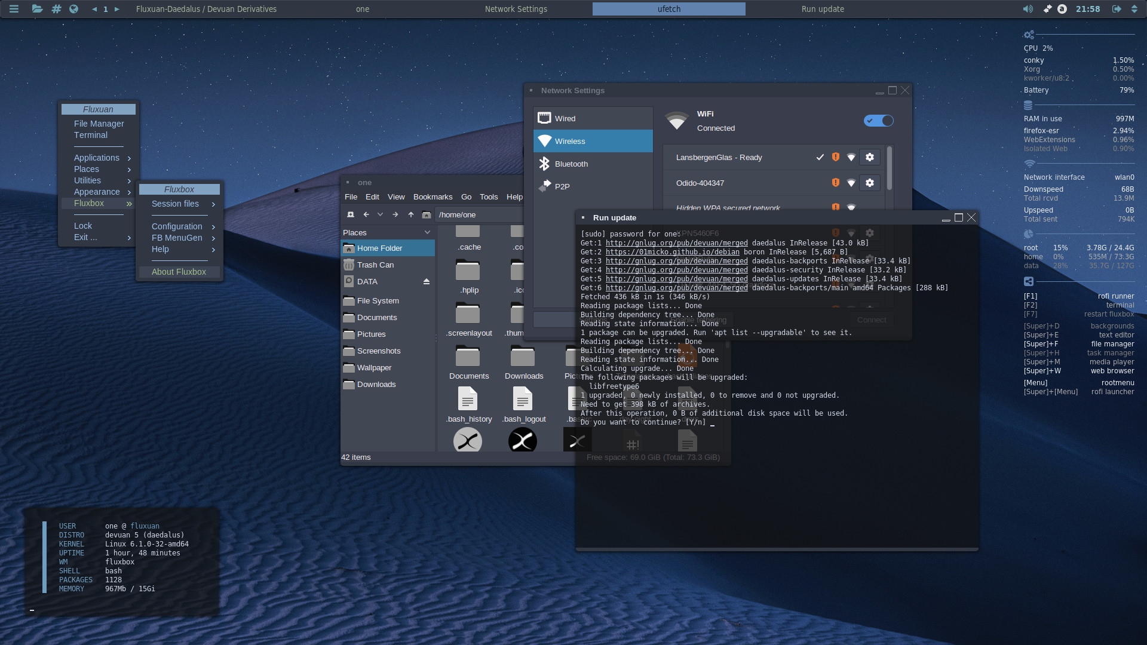Open the panel's hamburger menu icon
Screen dimensions: 1147x645
point(14,9)
